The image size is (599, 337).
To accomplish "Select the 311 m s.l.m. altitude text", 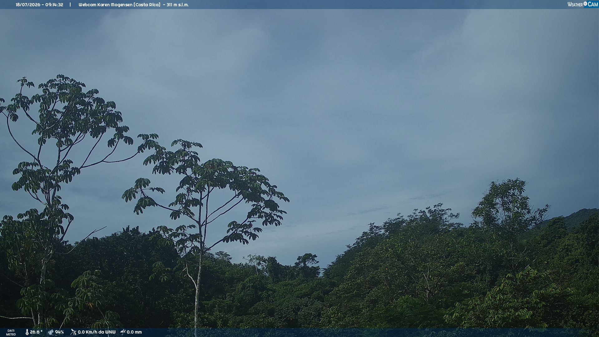I will (178, 5).
